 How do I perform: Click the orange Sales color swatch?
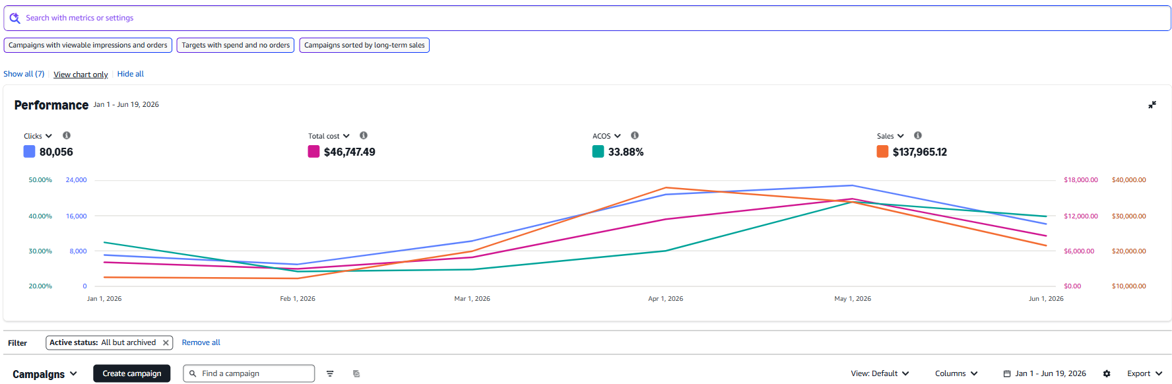coord(882,152)
